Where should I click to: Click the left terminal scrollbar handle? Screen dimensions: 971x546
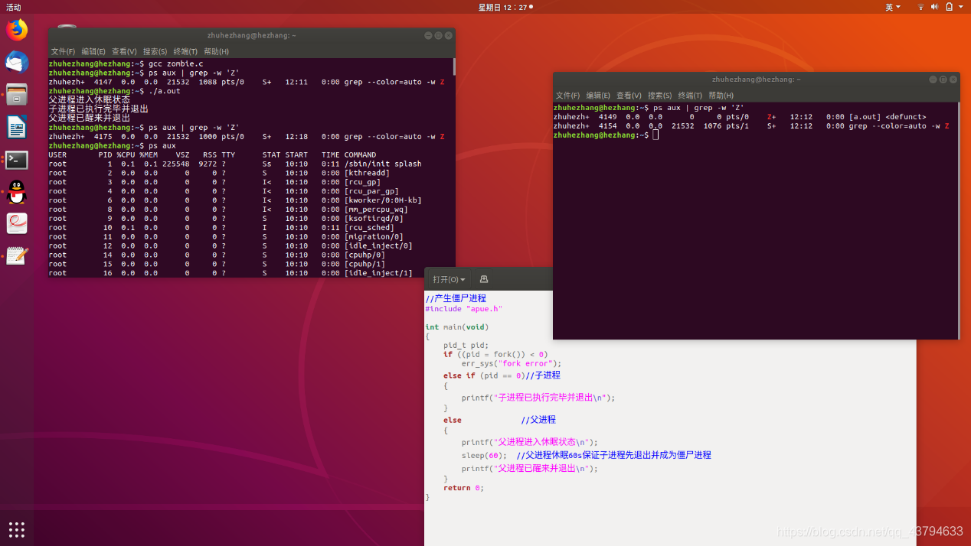coord(453,67)
